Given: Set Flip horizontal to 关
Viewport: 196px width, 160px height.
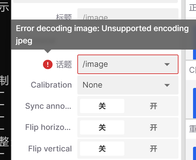Looking at the screenshot, I should (102, 127).
